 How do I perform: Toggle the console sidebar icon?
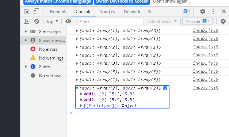[x=26, y=22]
